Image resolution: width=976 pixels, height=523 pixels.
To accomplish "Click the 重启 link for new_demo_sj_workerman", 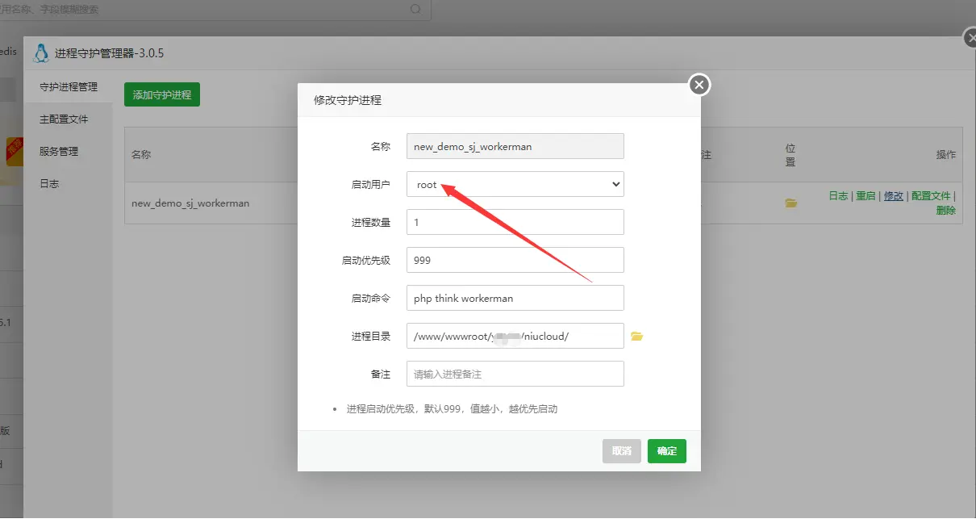I will click(x=865, y=196).
